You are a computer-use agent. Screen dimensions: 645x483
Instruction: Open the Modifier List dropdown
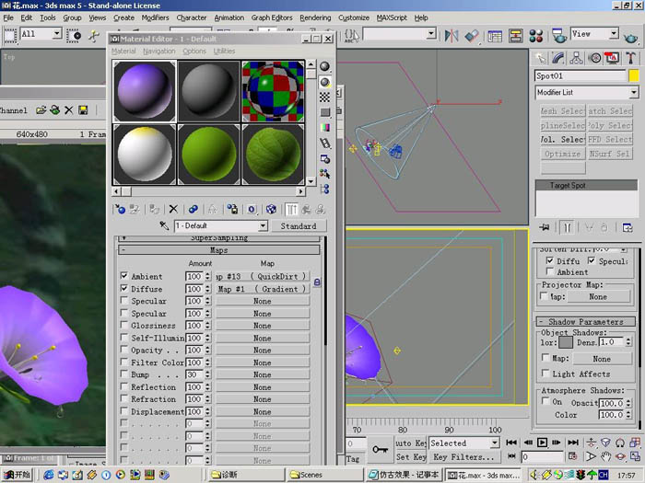pyautogui.click(x=634, y=93)
